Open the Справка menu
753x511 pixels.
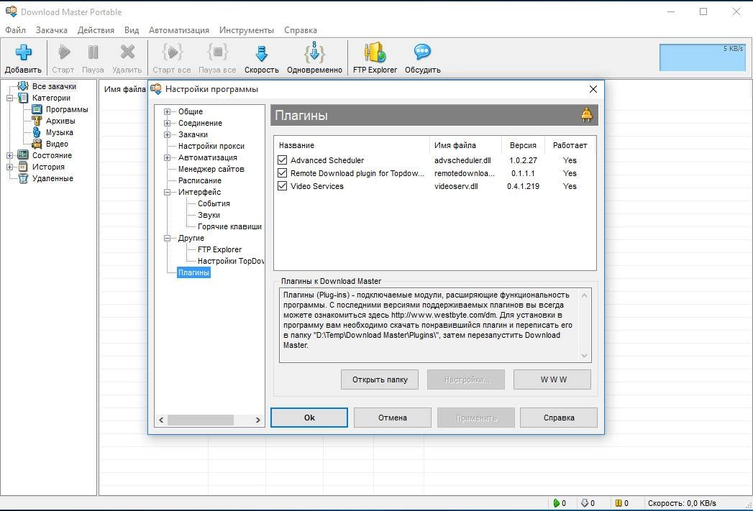point(300,30)
